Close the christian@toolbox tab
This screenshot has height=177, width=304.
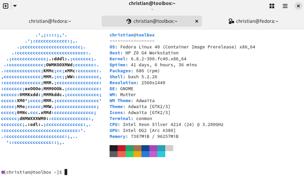click(x=196, y=21)
